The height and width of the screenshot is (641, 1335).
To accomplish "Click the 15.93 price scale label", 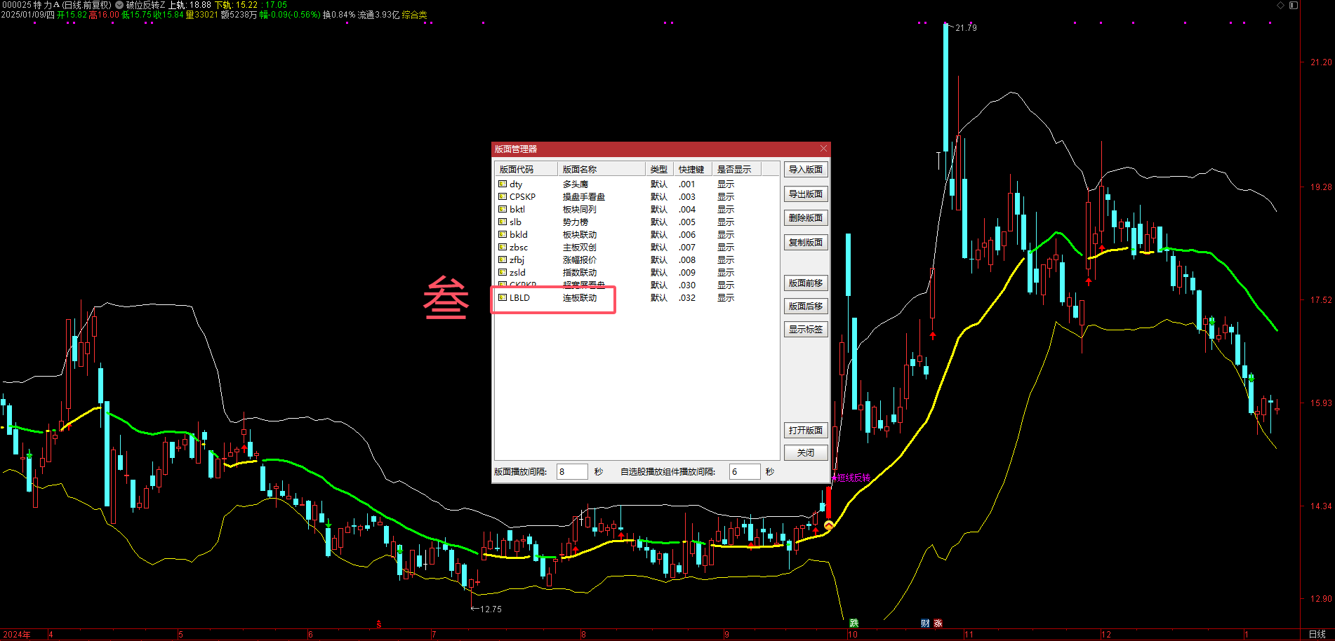I will 1321,403.
